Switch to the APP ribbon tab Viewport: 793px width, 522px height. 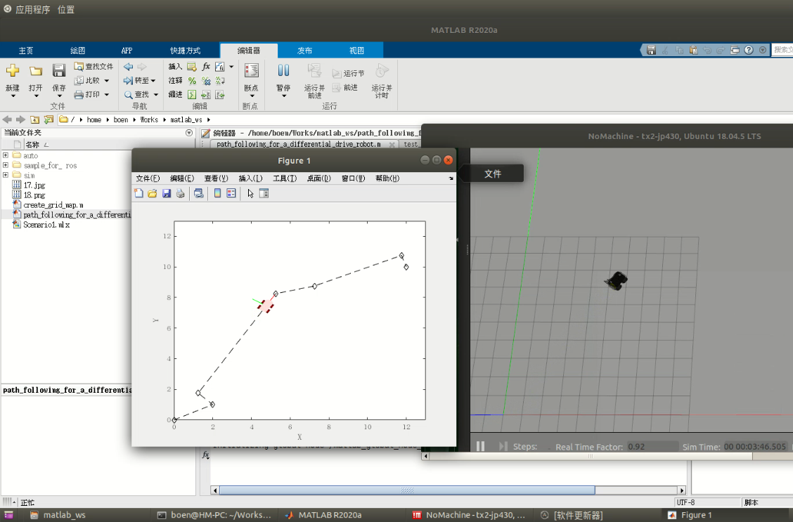pos(127,51)
